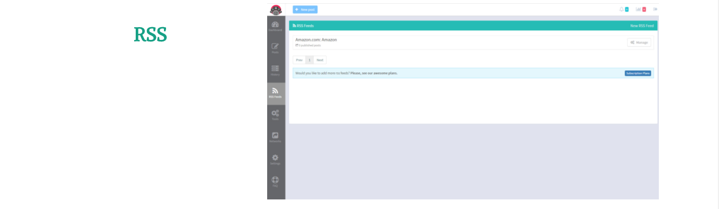Click the logout arrow icon
Screen dimensions: 719x209
click(x=655, y=9)
